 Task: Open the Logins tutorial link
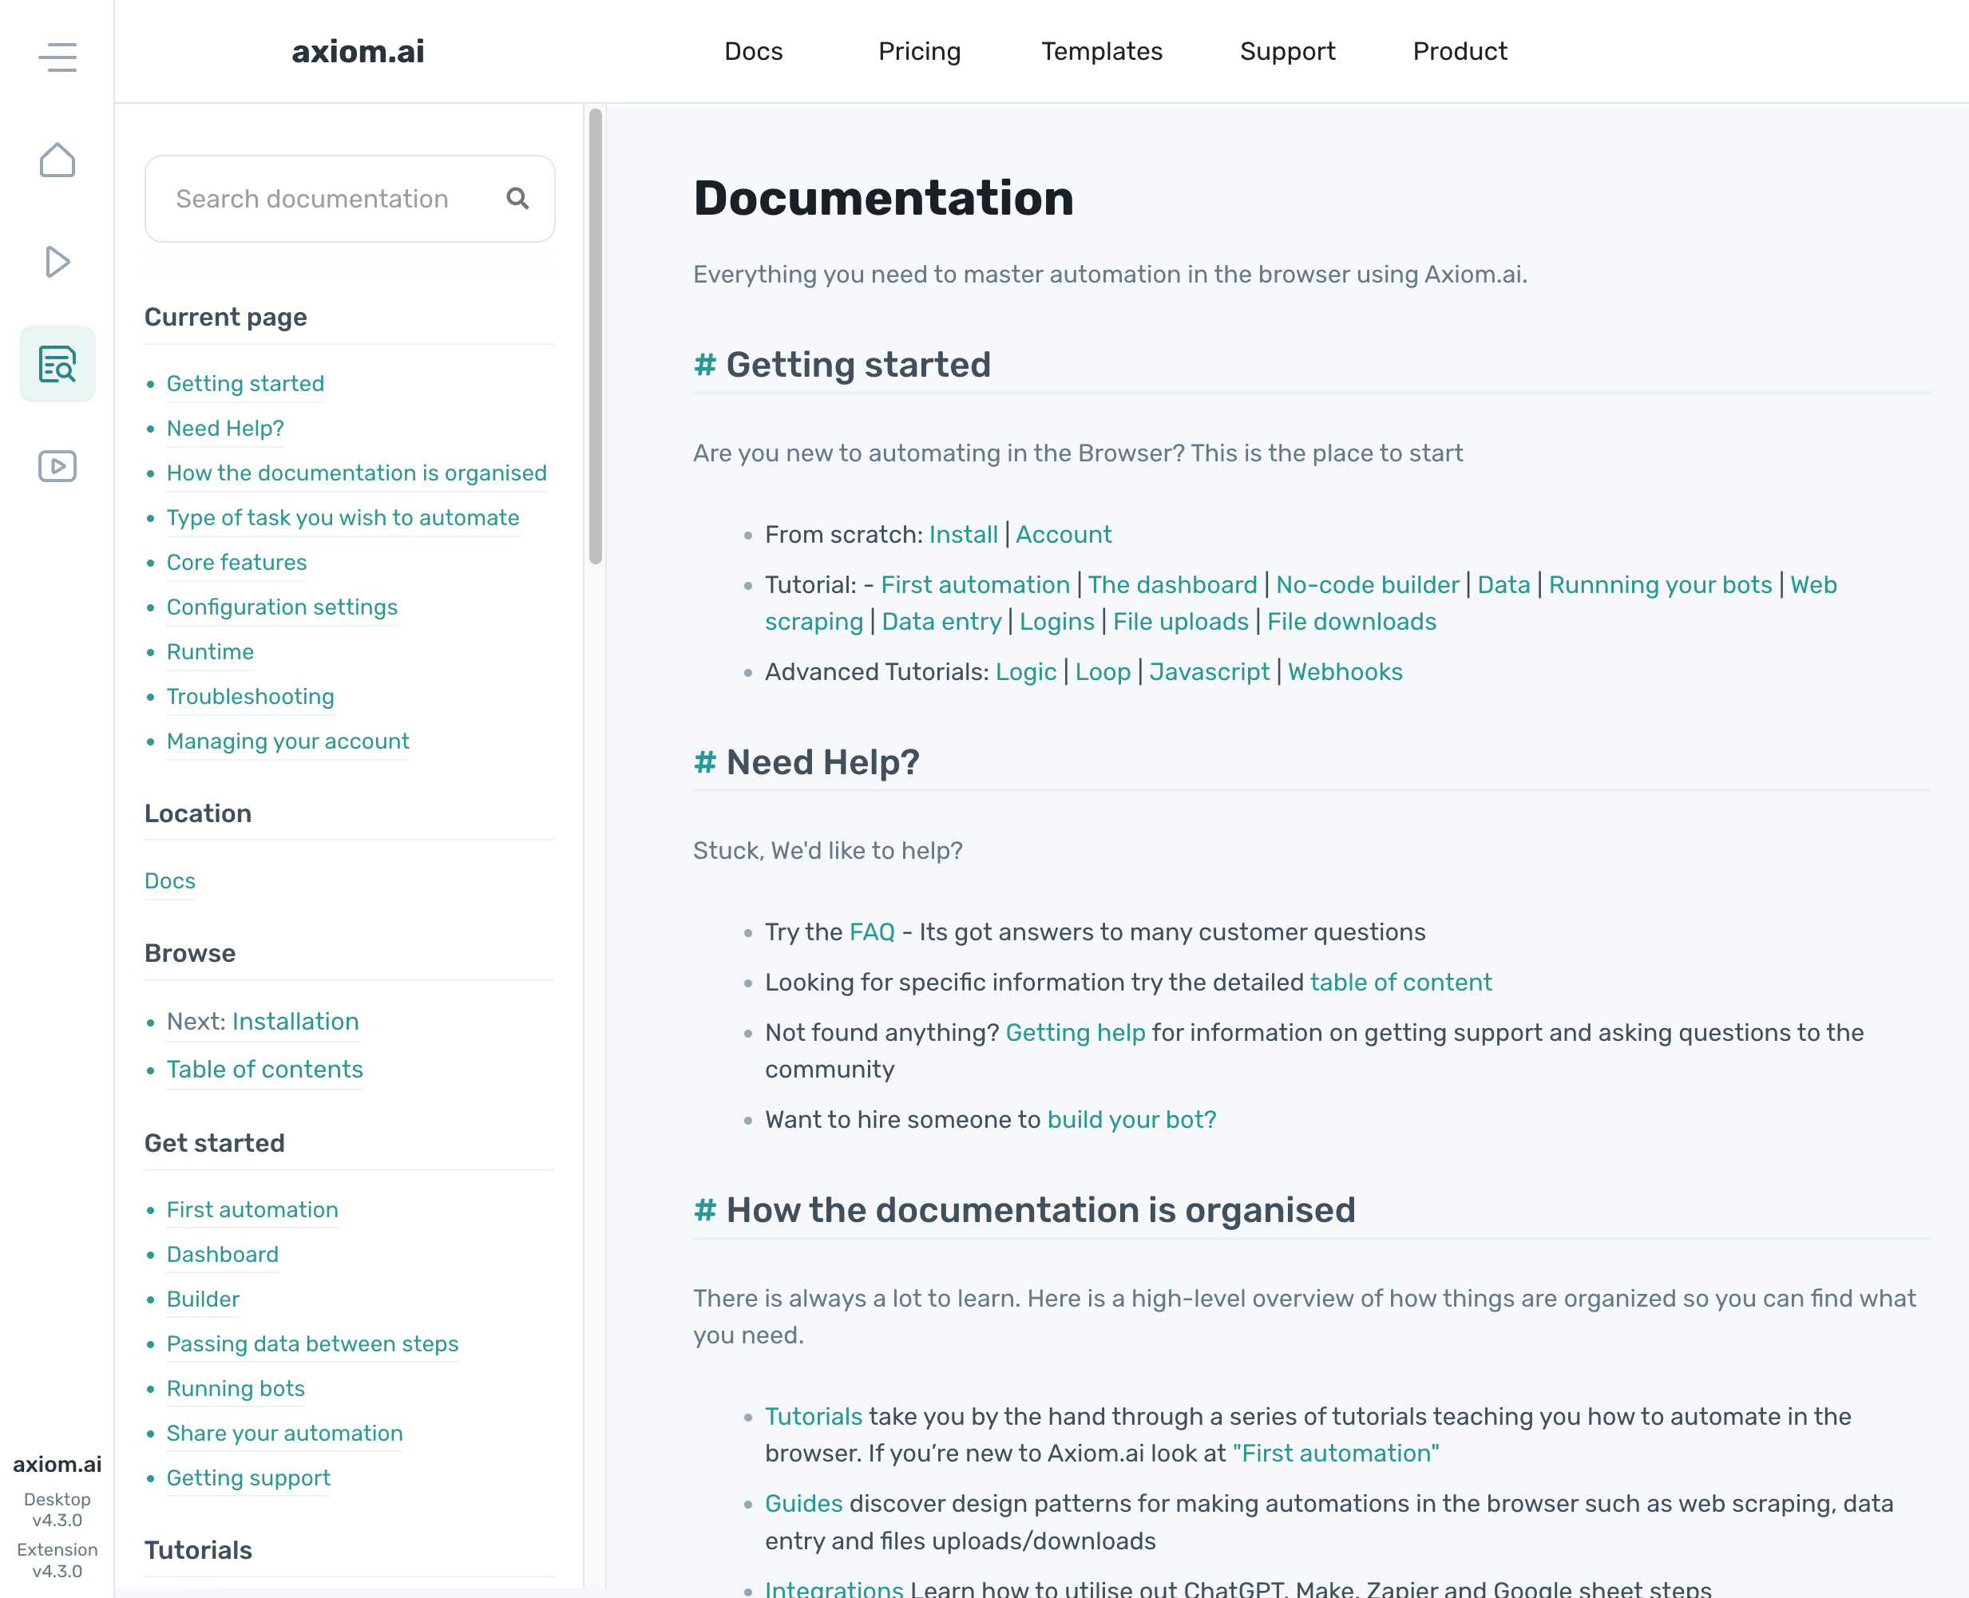pyautogui.click(x=1056, y=621)
